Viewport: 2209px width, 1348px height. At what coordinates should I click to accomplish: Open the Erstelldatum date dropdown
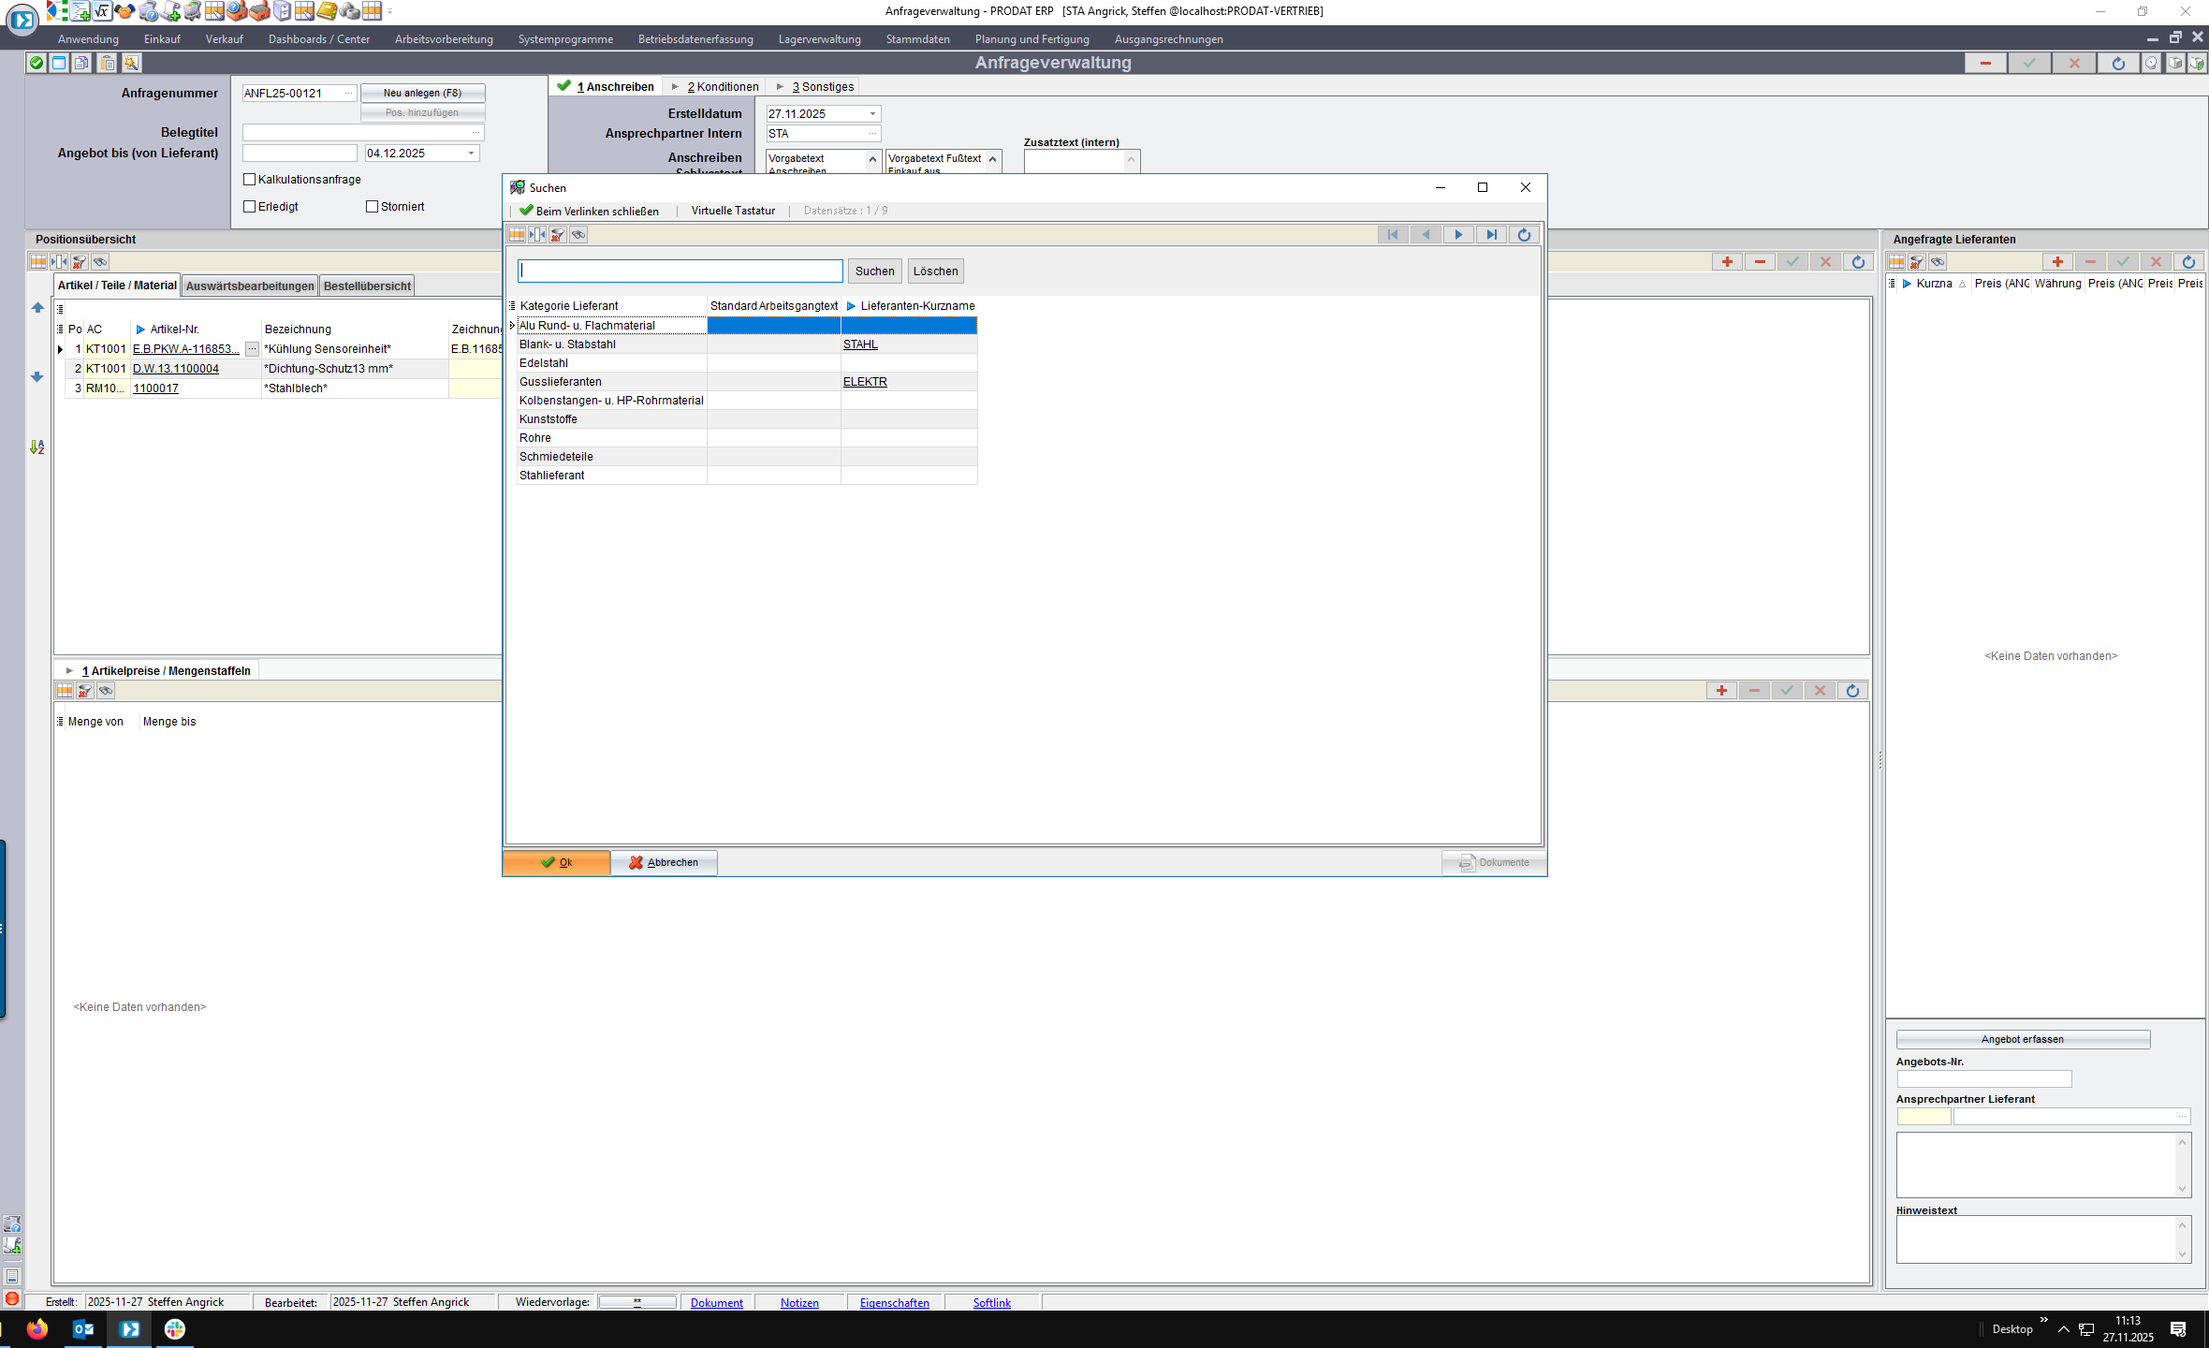pyautogui.click(x=872, y=114)
